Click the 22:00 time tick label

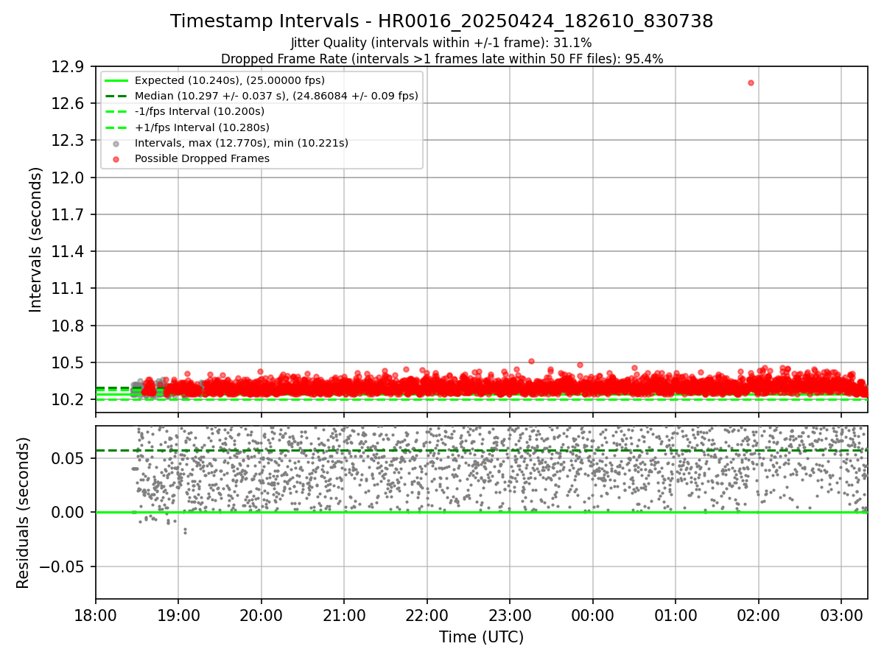tap(427, 615)
